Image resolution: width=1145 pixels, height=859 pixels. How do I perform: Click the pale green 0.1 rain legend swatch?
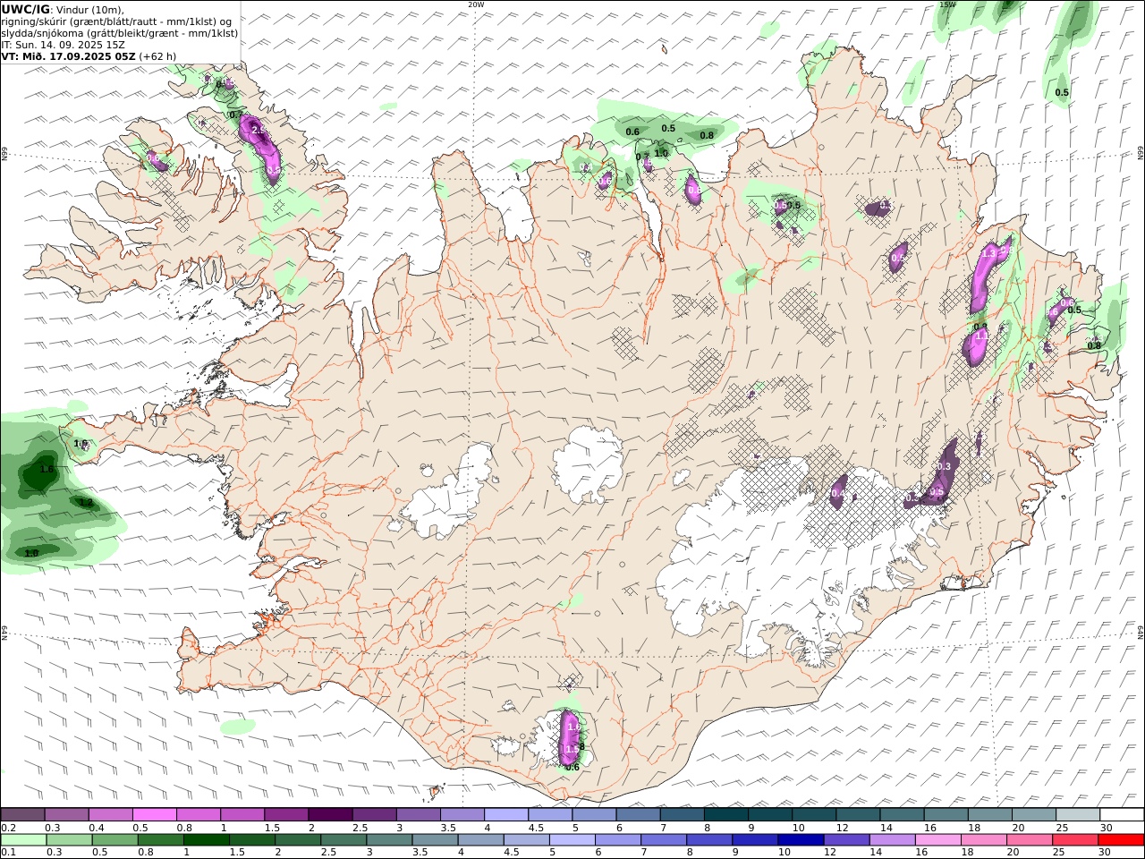pos(23,839)
